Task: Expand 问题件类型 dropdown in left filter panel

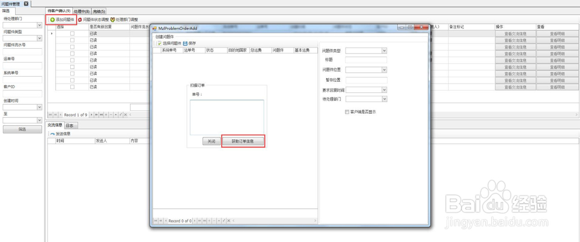Action: click(39, 38)
